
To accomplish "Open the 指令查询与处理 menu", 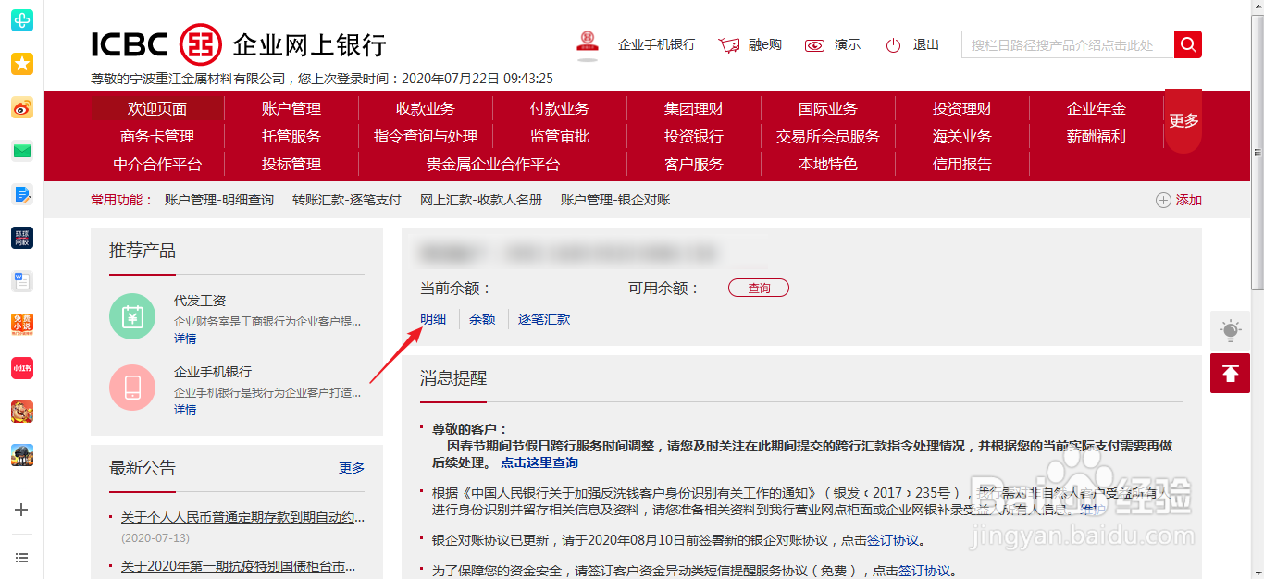I will coord(426,136).
